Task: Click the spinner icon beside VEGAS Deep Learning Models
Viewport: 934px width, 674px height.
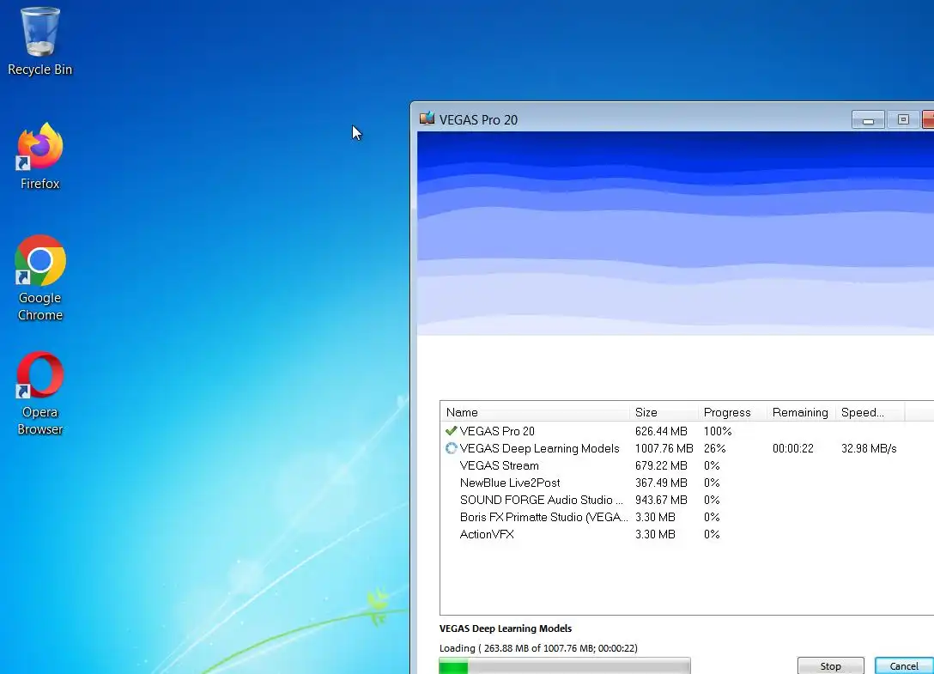Action: pos(451,448)
